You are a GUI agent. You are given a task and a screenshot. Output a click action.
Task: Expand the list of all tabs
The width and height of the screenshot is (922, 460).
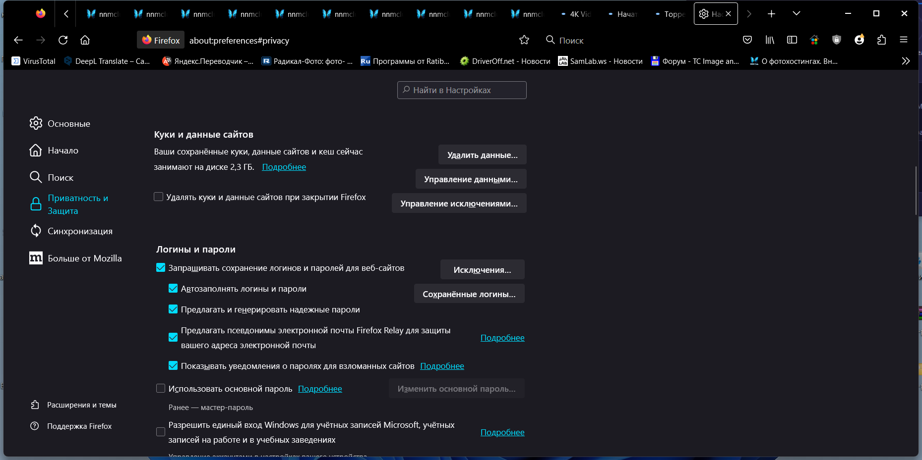click(797, 14)
